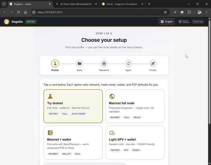Click the DogeGo brand name

click(x=17, y=22)
